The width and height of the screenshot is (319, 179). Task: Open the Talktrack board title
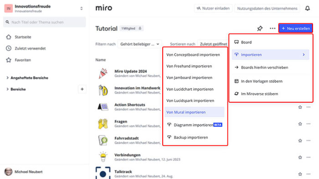tap(123, 171)
